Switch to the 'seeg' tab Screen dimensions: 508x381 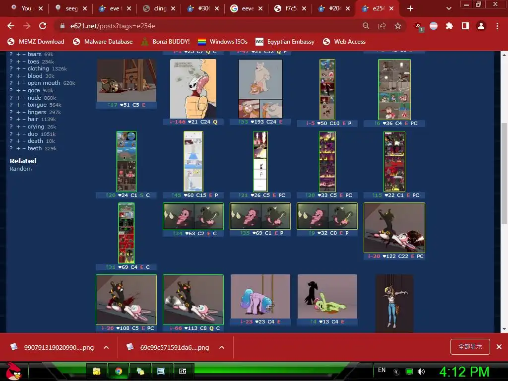tap(71, 8)
